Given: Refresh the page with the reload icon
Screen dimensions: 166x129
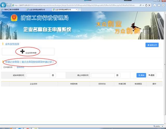Looking at the screenshot, I should click(146, 5).
